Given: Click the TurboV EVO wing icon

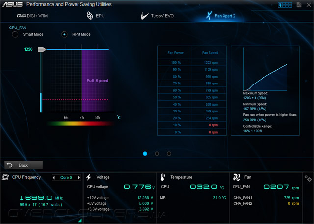Looking at the screenshot, I should click(144, 16).
